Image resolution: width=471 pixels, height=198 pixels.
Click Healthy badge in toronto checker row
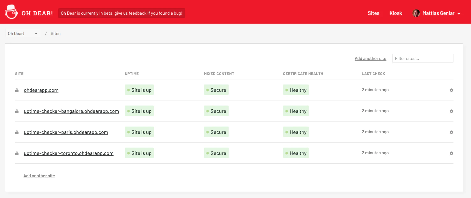click(x=296, y=153)
